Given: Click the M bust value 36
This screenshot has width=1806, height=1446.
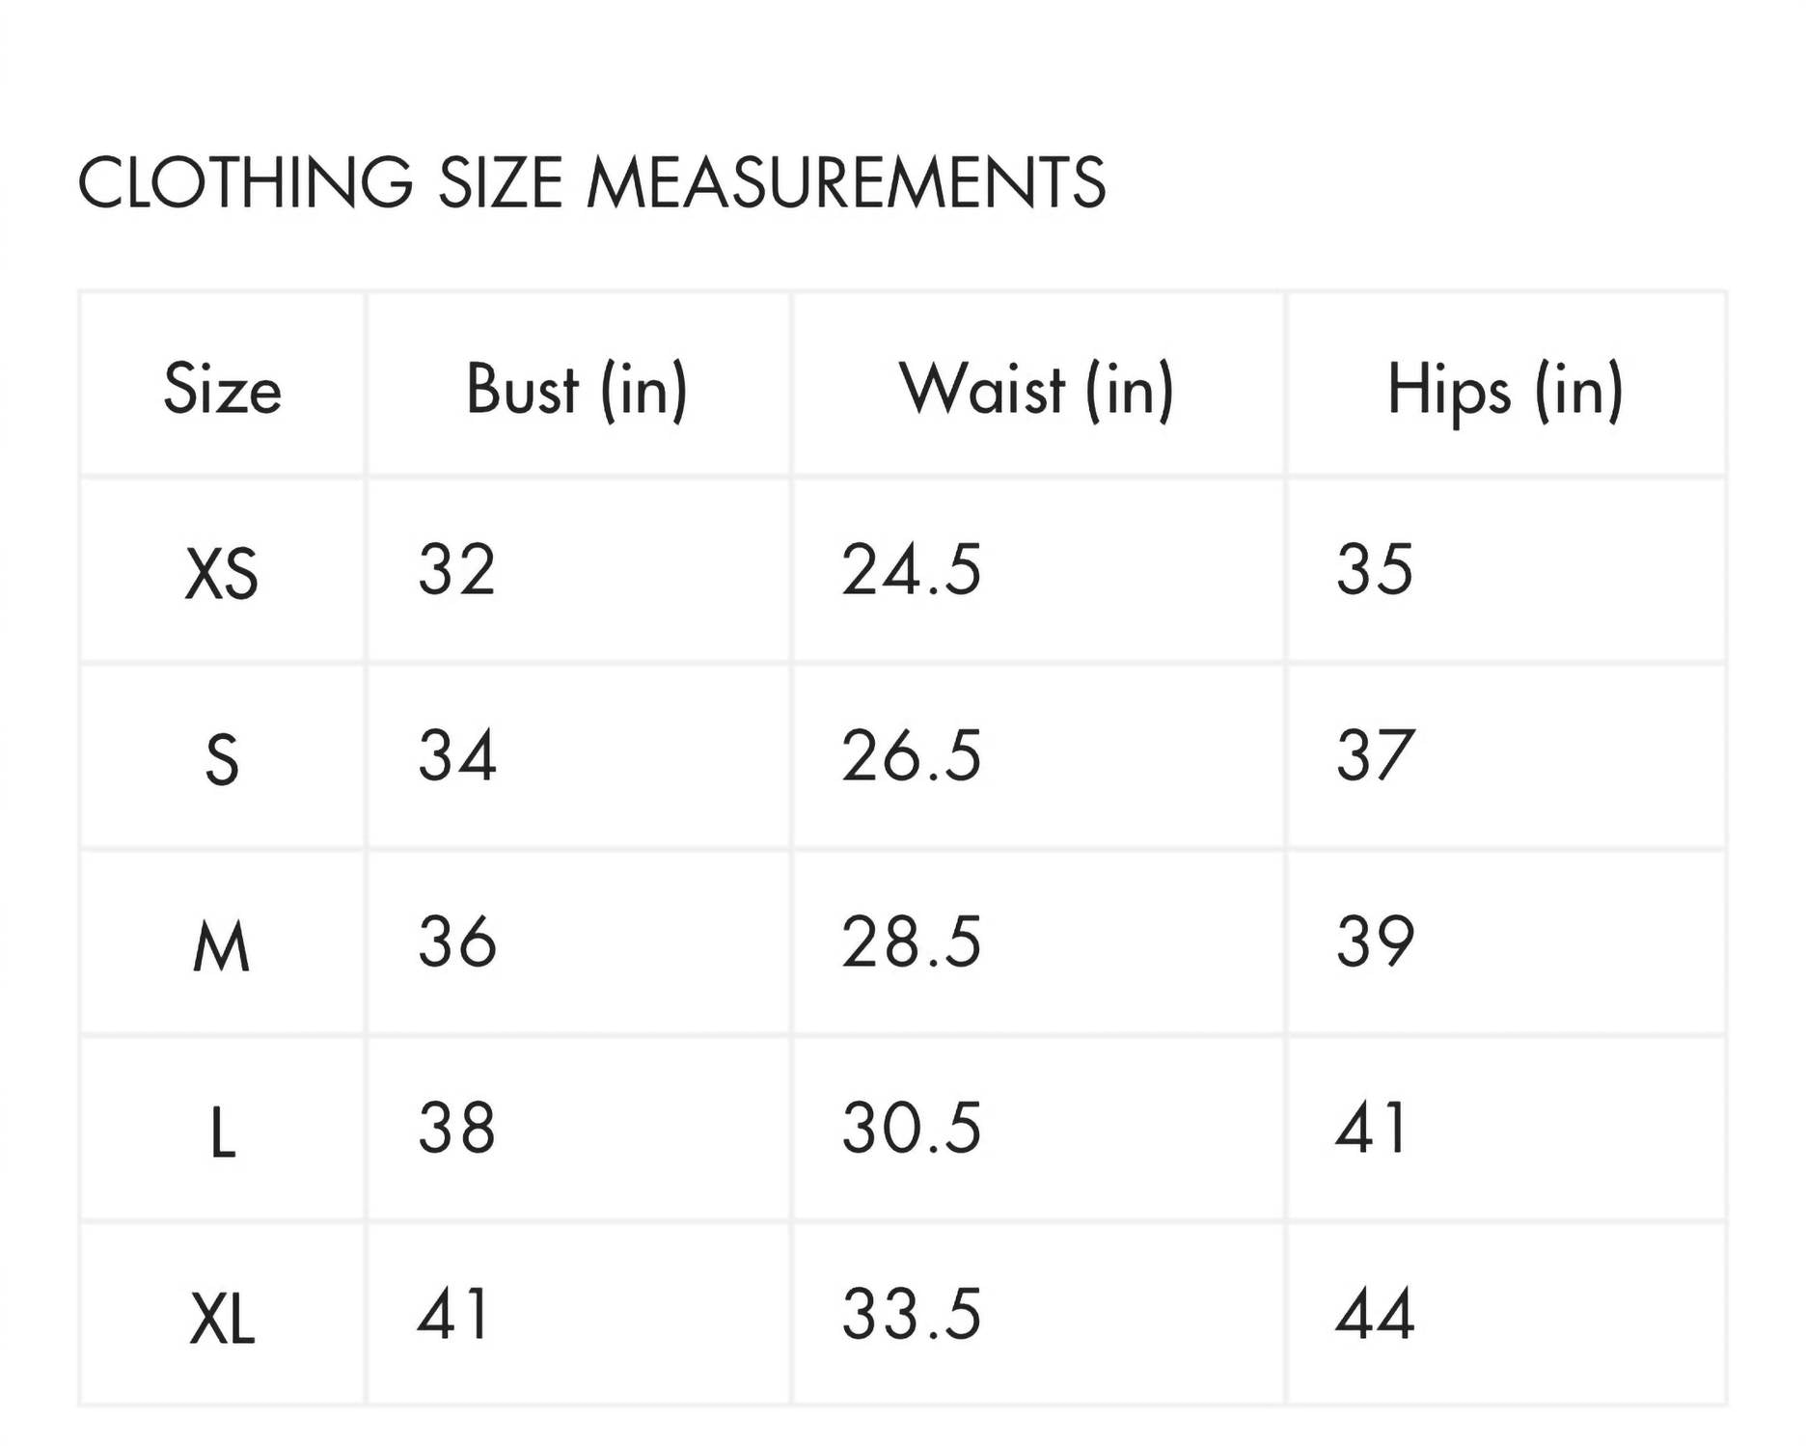Looking at the screenshot, I should point(457,941).
